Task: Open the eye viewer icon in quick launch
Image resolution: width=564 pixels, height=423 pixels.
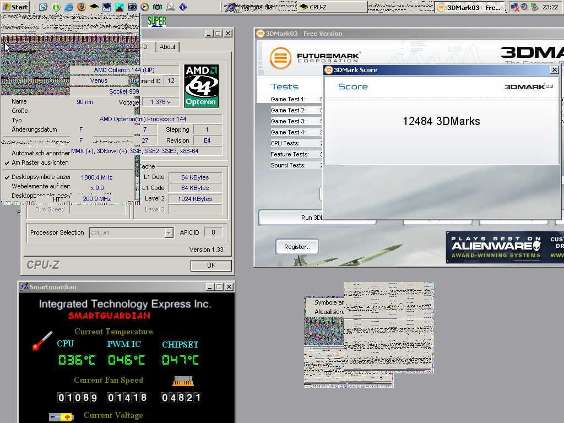Action: [132, 7]
